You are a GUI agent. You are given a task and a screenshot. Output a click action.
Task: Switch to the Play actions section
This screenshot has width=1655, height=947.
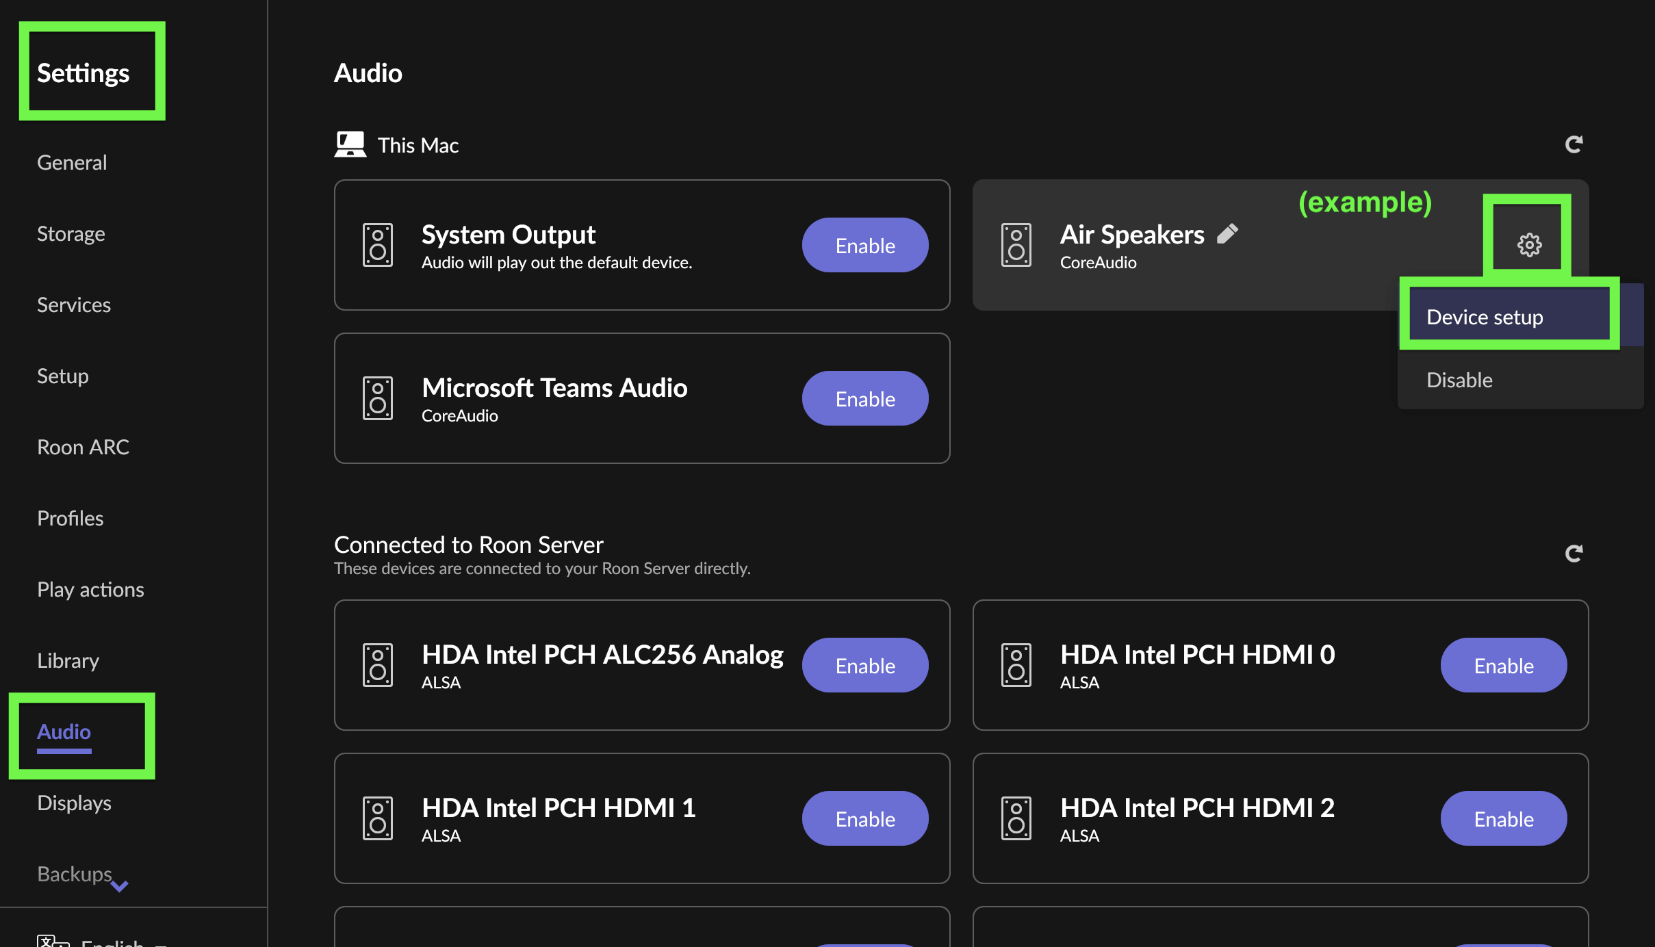[90, 590]
